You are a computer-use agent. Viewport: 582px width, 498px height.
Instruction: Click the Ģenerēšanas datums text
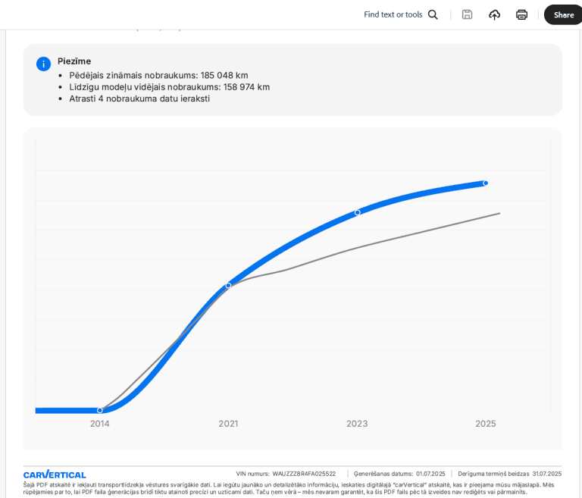pyautogui.click(x=399, y=474)
